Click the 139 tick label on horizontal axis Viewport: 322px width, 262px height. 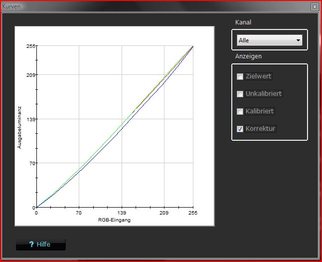[122, 213]
